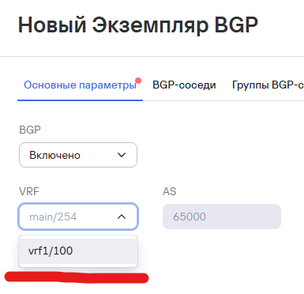The width and height of the screenshot is (304, 294).
Task: Click the down chevron in BGP dropdown
Action: 122,155
